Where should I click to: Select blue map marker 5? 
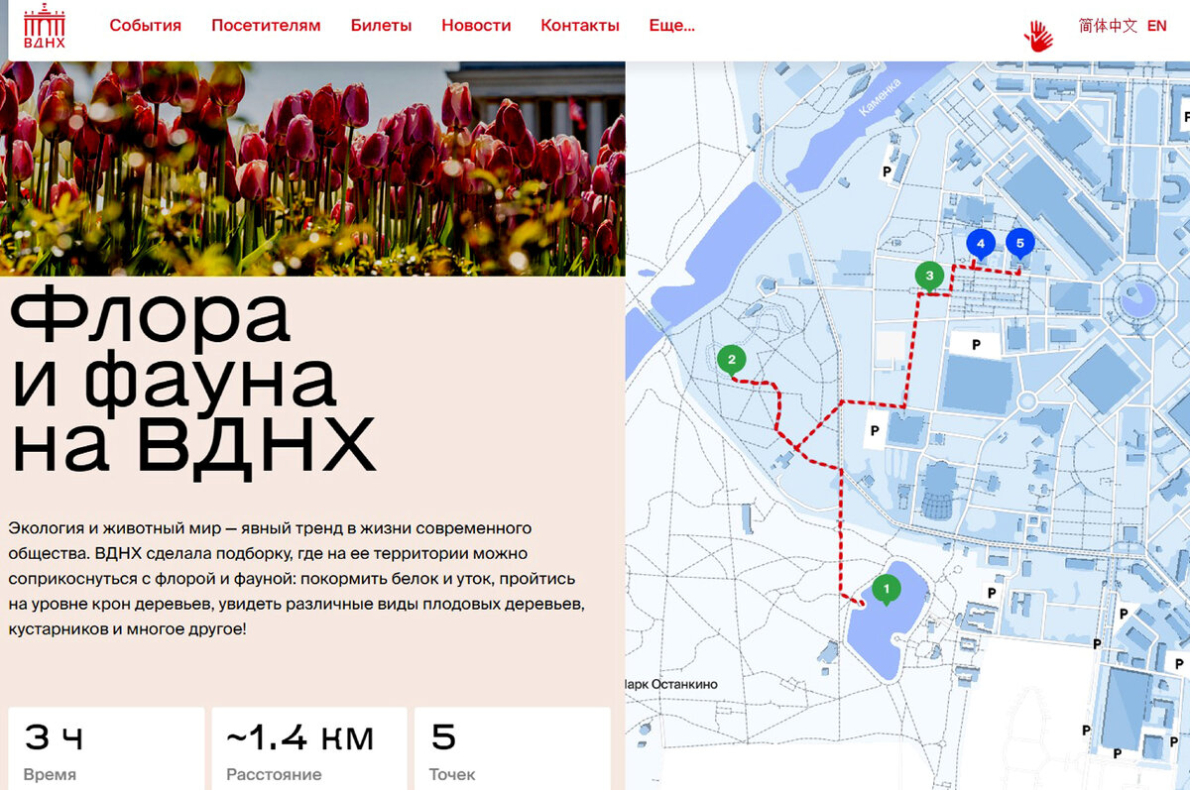coord(1019,244)
